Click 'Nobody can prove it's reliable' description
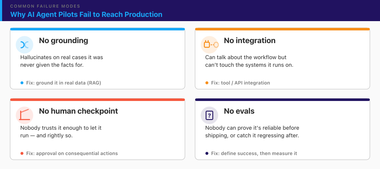The width and height of the screenshot is (380, 169). click(x=252, y=132)
